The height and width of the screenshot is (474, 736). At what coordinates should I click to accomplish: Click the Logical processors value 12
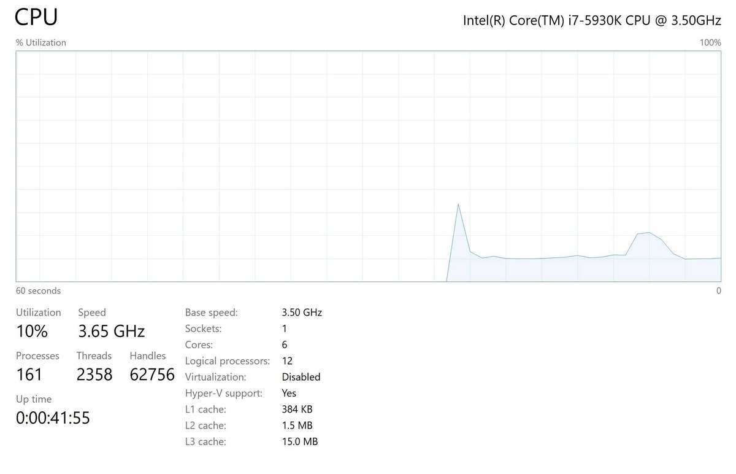tap(287, 361)
